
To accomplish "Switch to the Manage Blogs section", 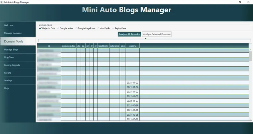I will [x=18, y=50].
